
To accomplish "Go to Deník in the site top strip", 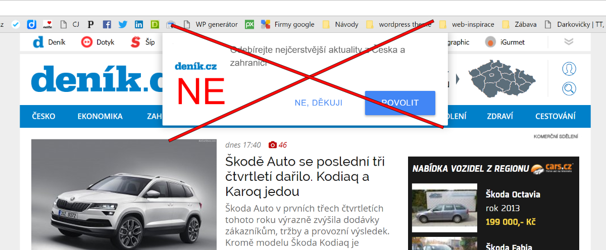I will [49, 42].
